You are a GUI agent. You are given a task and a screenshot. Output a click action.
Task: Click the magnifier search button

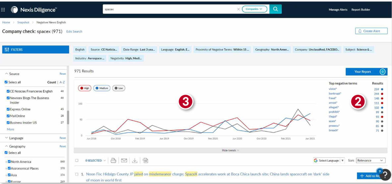pos(275,9)
